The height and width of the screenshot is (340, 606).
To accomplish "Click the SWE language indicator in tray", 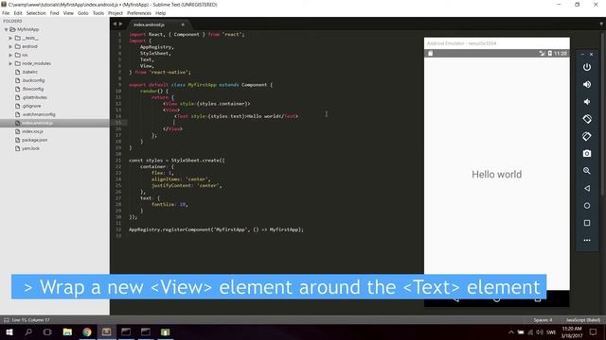I will tap(551, 331).
